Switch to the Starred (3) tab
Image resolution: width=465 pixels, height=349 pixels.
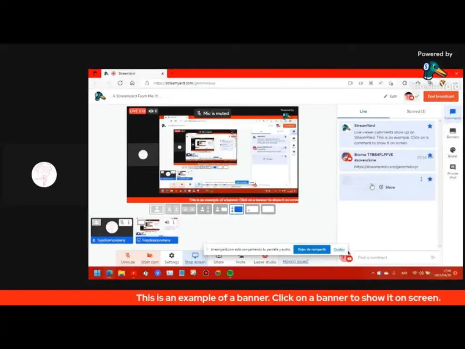pyautogui.click(x=416, y=111)
